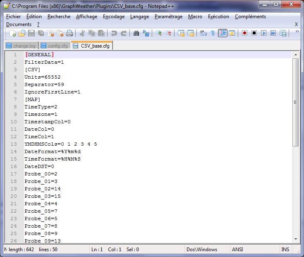Toggle show all characters pilcrow icon
This screenshot has width=304, height=257.
(x=213, y=33)
